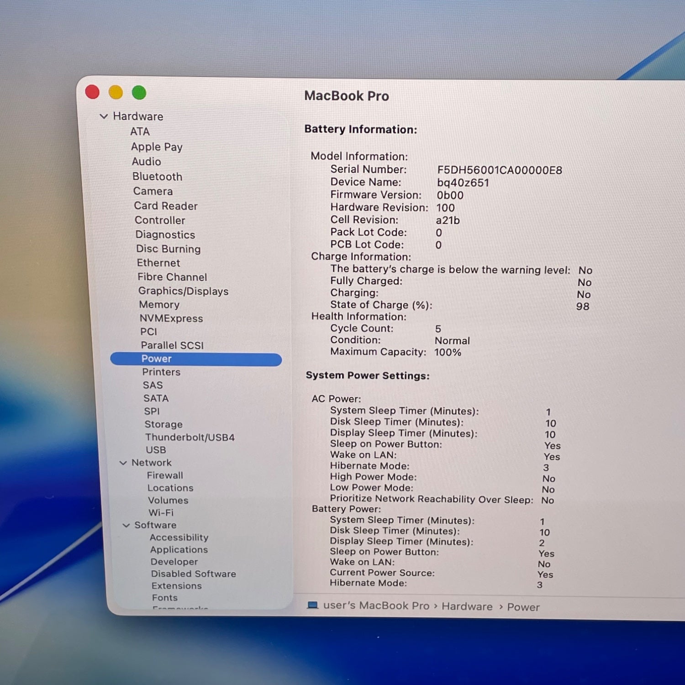Open the Graphics/Displays section
The width and height of the screenshot is (685, 685).
tap(184, 291)
